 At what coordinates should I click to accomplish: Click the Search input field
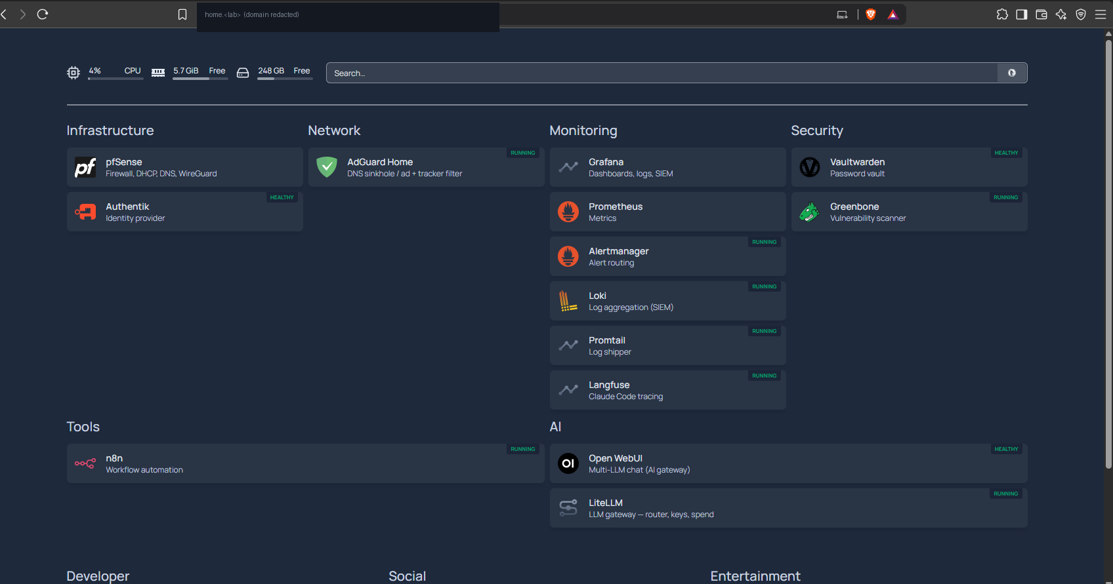point(662,73)
